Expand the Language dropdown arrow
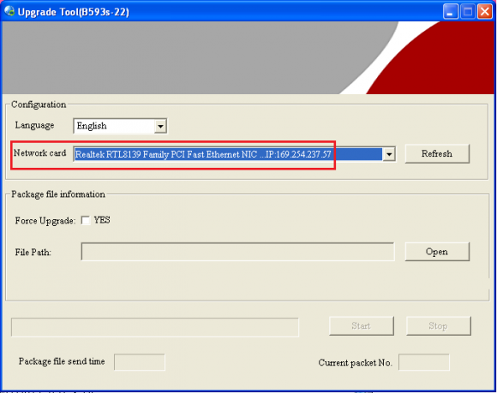The height and width of the screenshot is (393, 497). (x=160, y=127)
